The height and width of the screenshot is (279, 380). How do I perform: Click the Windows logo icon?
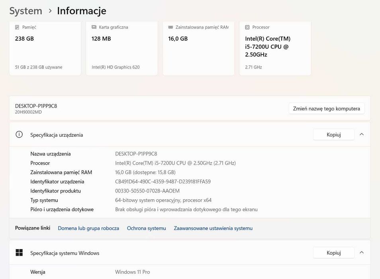pyautogui.click(x=19, y=253)
